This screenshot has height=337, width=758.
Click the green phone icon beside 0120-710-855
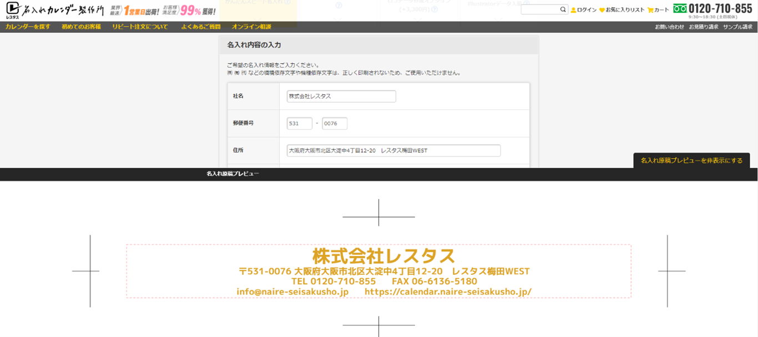pyautogui.click(x=680, y=9)
